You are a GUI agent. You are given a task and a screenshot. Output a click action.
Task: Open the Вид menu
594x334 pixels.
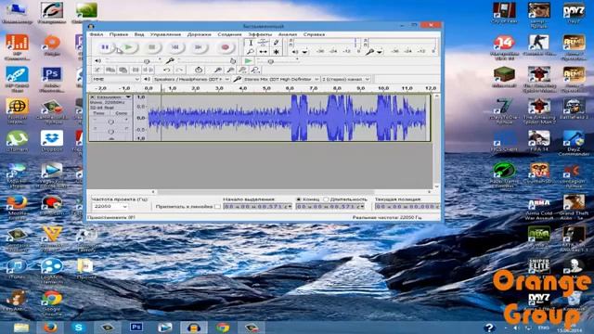139,34
